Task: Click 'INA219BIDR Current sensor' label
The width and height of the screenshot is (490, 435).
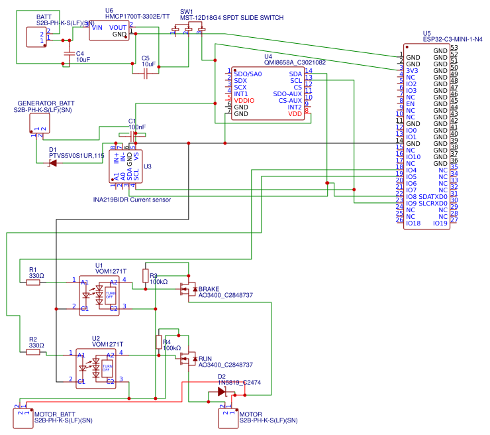Action: (132, 200)
